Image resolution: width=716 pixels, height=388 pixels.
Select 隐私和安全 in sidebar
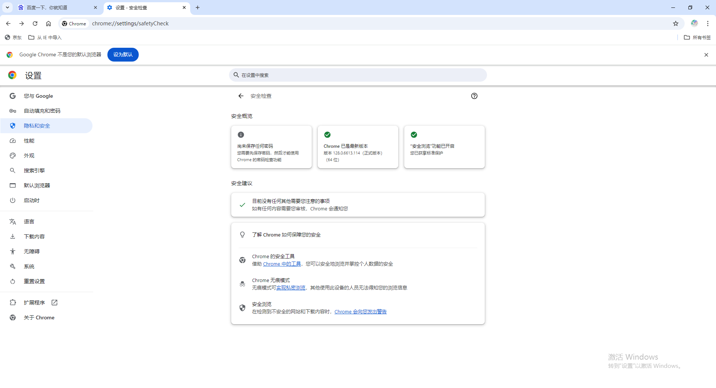tap(46, 126)
